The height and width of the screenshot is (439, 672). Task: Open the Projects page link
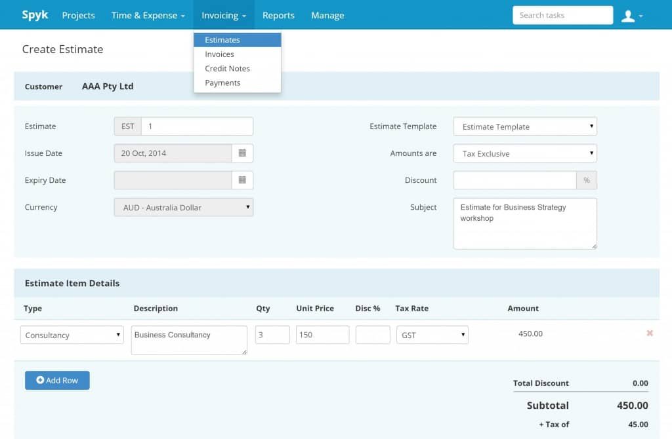coord(78,15)
